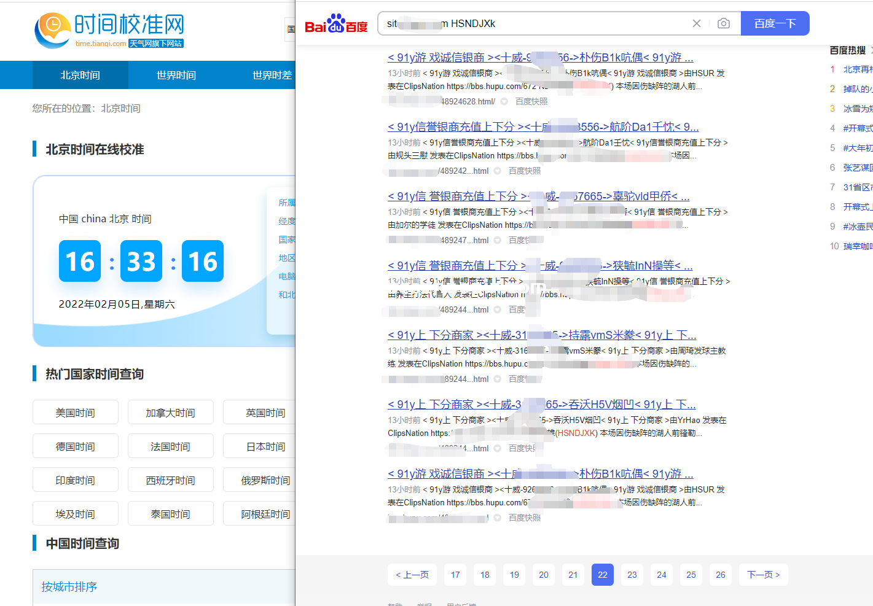Open 泰国时间 time query
Viewport: 873px width, 606px height.
170,514
